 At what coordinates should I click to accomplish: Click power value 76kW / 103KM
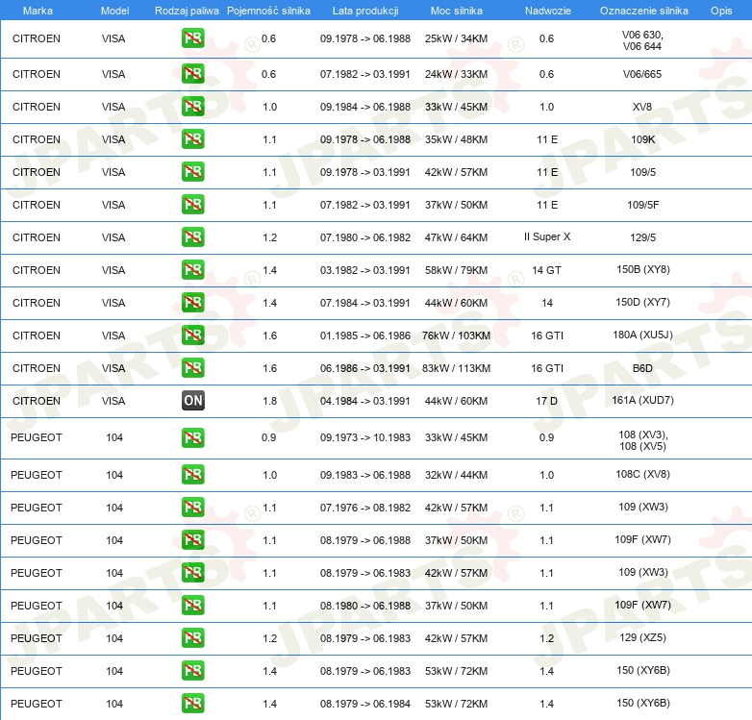(456, 335)
